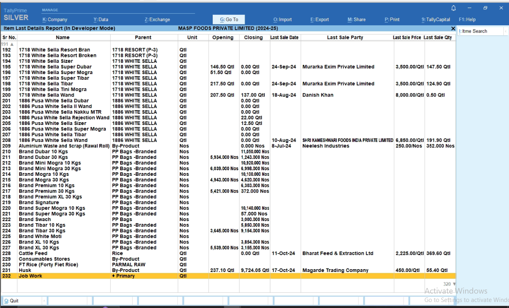Click the Parent column header
Image resolution: width=509 pixels, height=308 pixels.
click(143, 37)
